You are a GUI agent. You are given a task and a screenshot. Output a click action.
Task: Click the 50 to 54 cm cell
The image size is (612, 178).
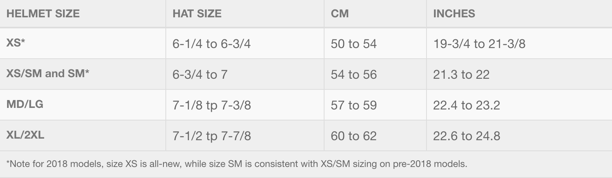tap(354, 43)
